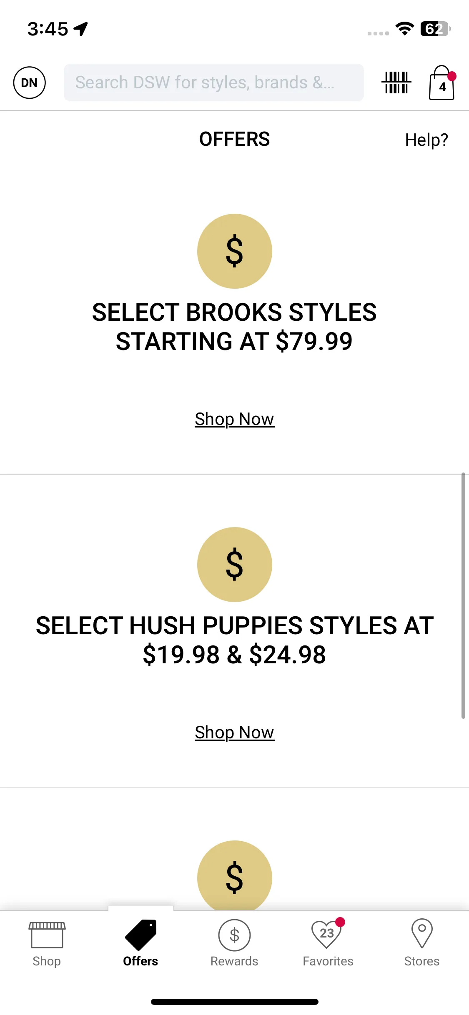The image size is (469, 1015).
Task: Shop Now for Hush Puppies styles
Action: click(235, 732)
